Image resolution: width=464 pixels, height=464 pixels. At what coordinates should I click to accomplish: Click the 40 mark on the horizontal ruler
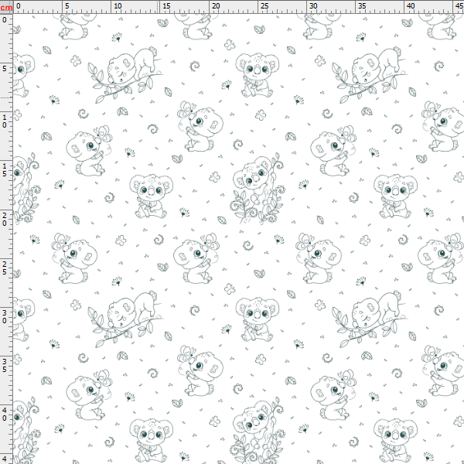point(411,5)
